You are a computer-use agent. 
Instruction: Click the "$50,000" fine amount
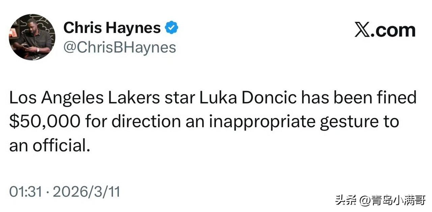pos(45,122)
